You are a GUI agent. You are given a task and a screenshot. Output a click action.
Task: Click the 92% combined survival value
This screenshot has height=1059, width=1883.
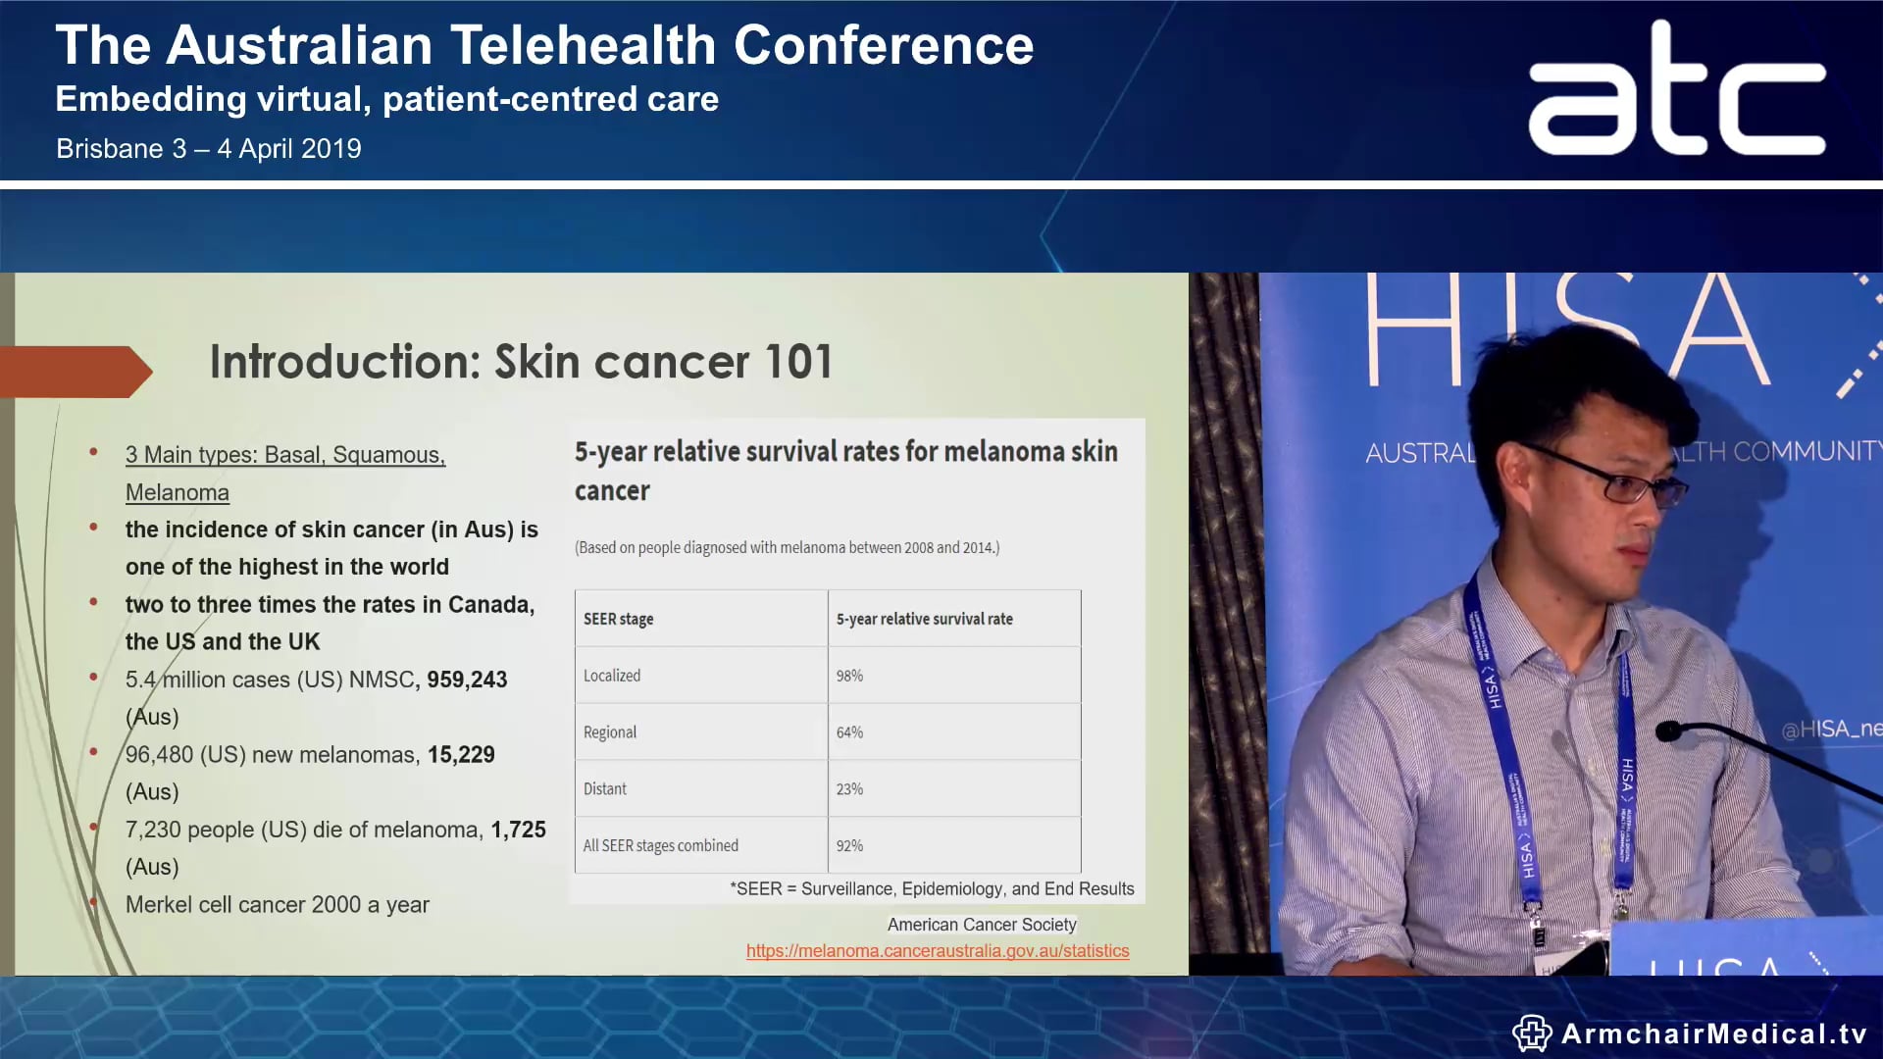[849, 844]
